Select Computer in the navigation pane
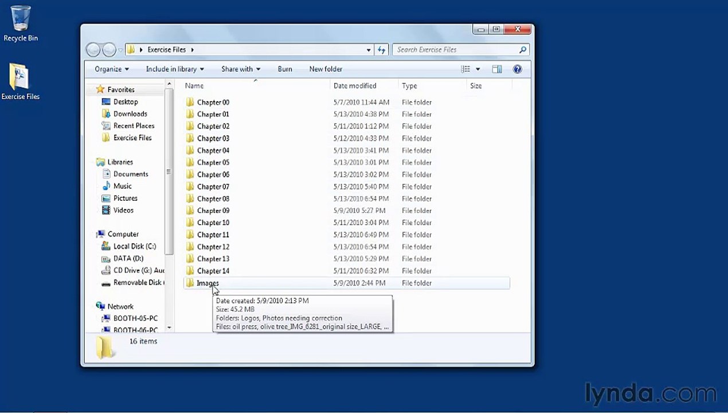This screenshot has width=728, height=413. [x=123, y=234]
